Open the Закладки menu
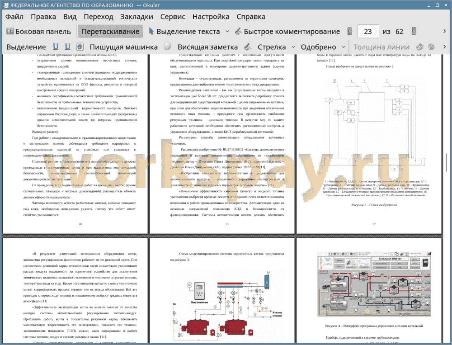 pyautogui.click(x=137, y=17)
